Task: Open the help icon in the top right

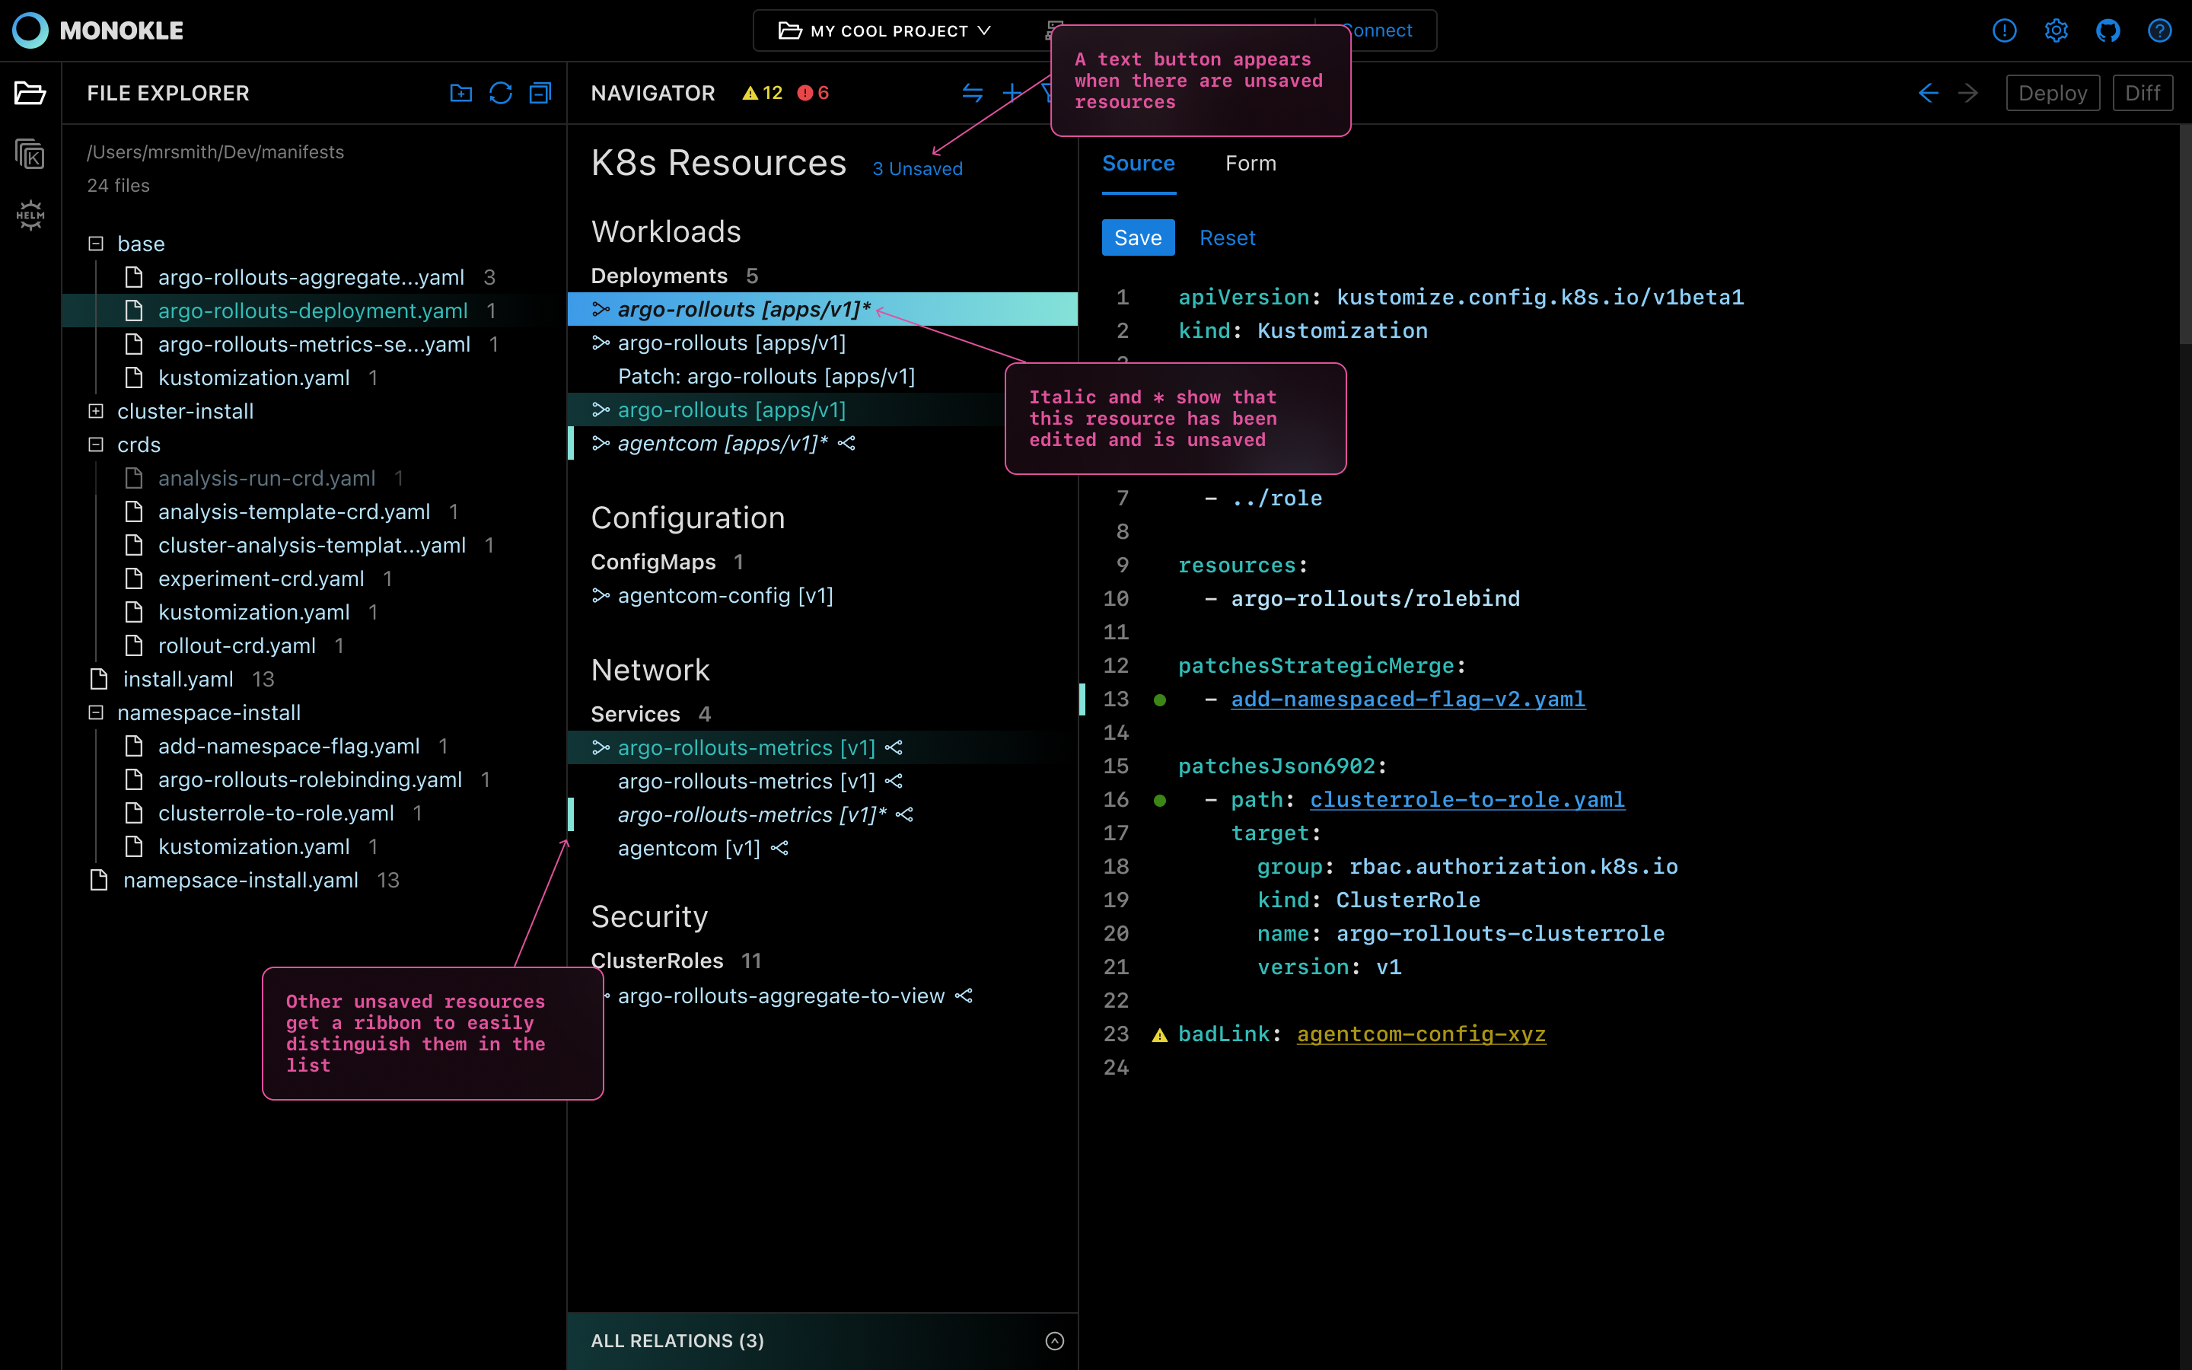Action: point(2160,30)
